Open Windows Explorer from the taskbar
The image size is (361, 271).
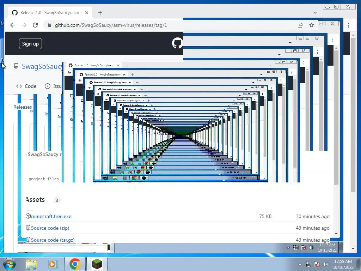coord(31,264)
